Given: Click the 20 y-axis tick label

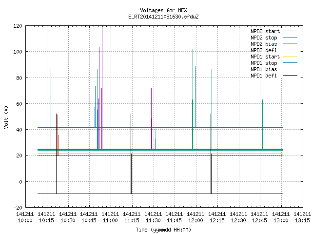Looking at the screenshot, I should (x=19, y=156).
